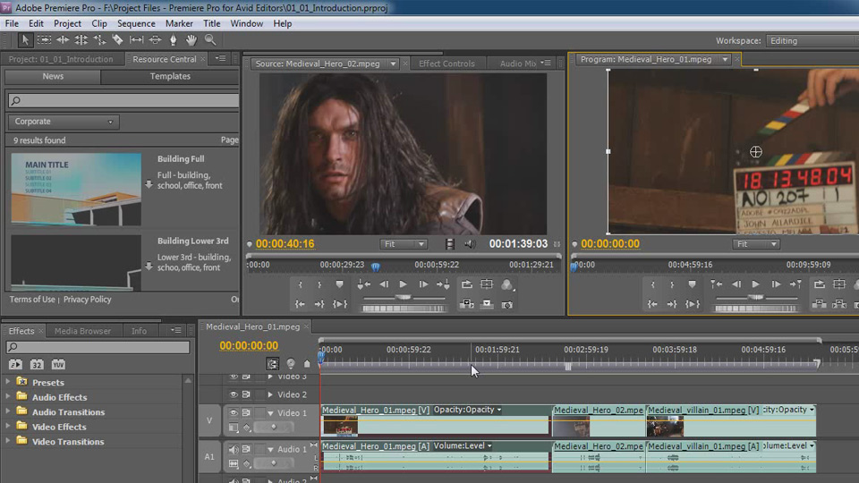Click Loop button in Source monitor
859x483 pixels.
point(467,284)
